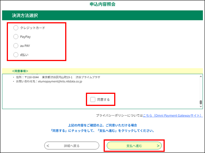Click the 住所 address line in the agreement text
Viewport: 205px width, 153px height.
58,77
